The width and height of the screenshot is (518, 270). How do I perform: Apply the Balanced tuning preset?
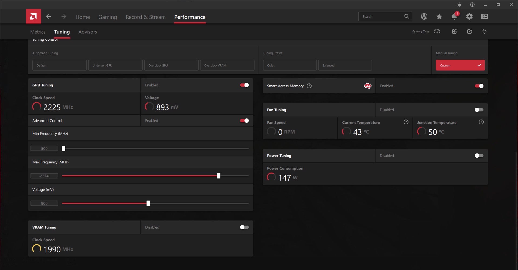tap(345, 65)
